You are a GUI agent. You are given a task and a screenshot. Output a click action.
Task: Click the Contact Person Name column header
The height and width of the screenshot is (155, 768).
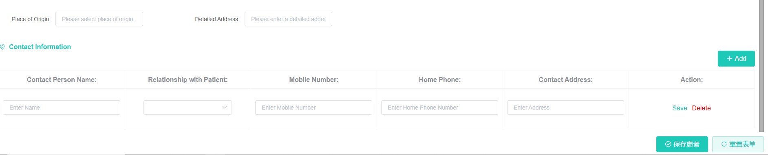62,80
